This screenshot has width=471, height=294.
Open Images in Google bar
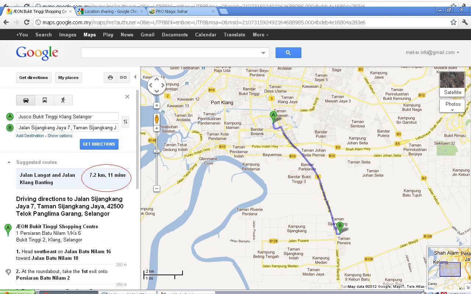68,35
